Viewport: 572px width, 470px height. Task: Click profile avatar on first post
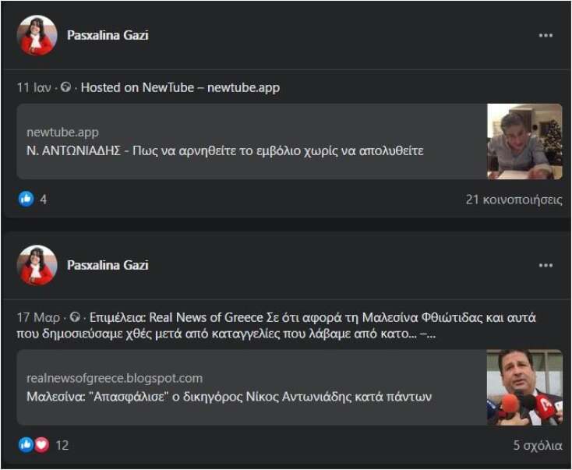click(x=37, y=35)
